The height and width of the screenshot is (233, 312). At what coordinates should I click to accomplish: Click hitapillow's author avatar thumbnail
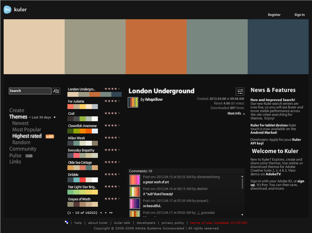(133, 102)
